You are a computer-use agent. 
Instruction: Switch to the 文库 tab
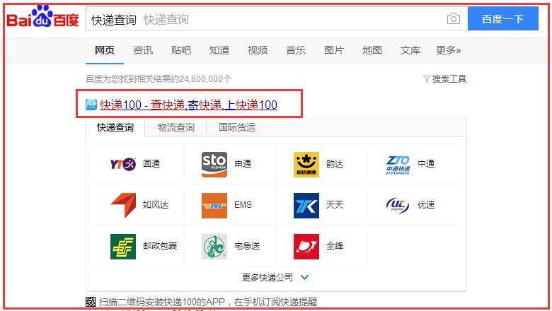click(410, 50)
